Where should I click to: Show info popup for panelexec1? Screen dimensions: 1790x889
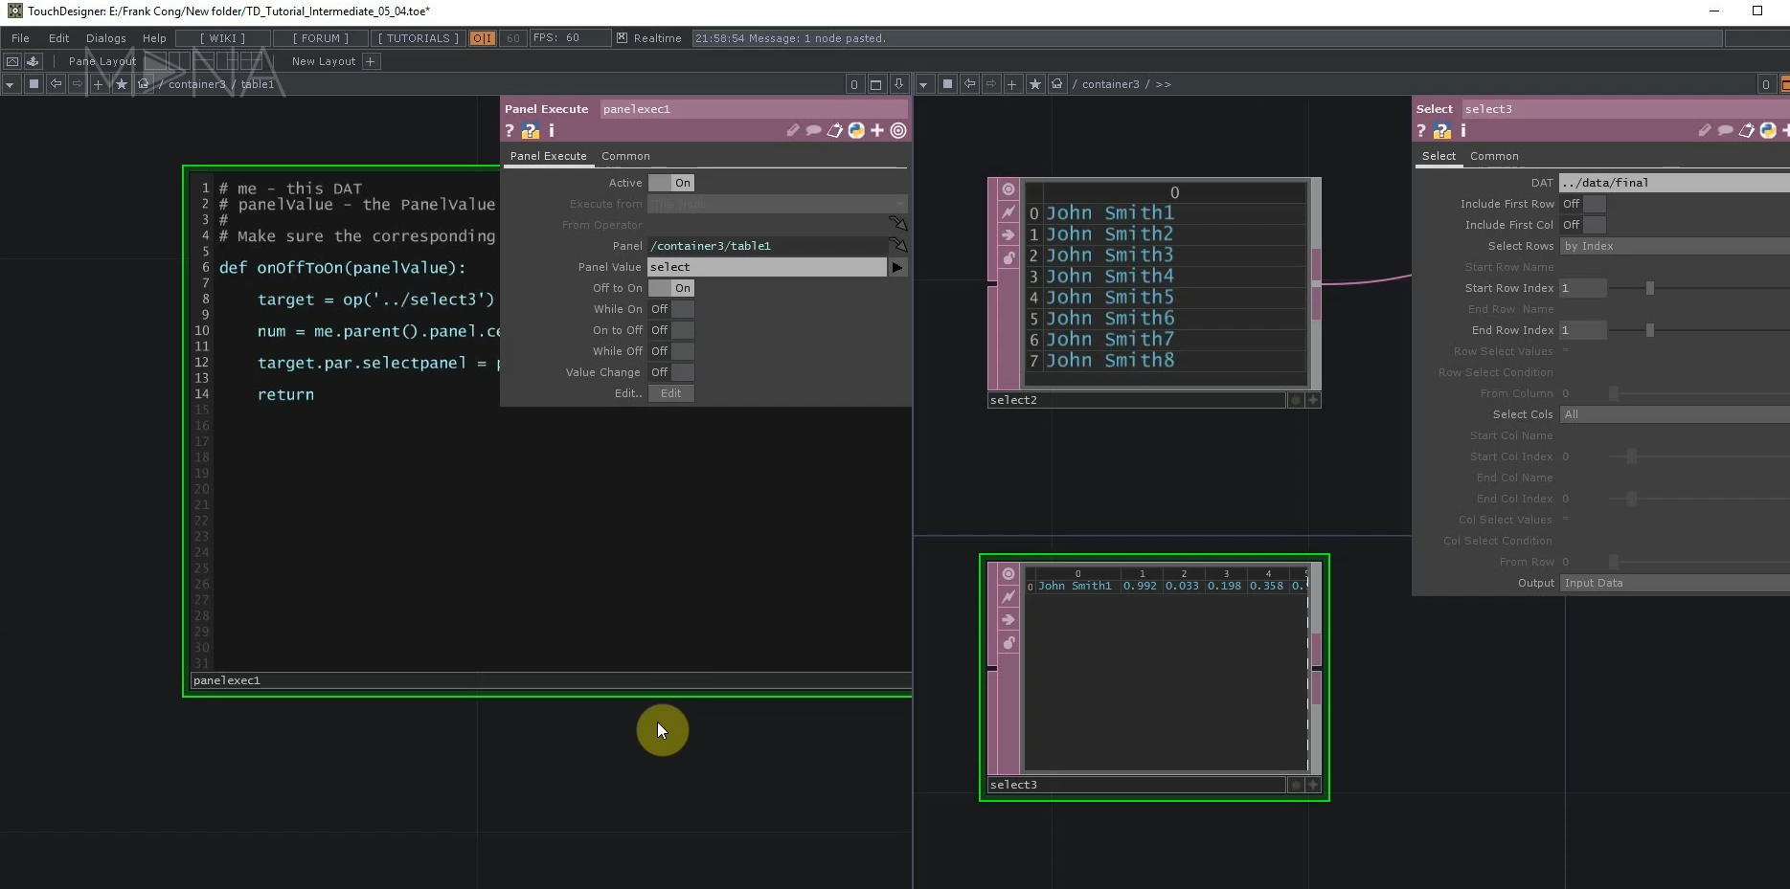tap(552, 131)
